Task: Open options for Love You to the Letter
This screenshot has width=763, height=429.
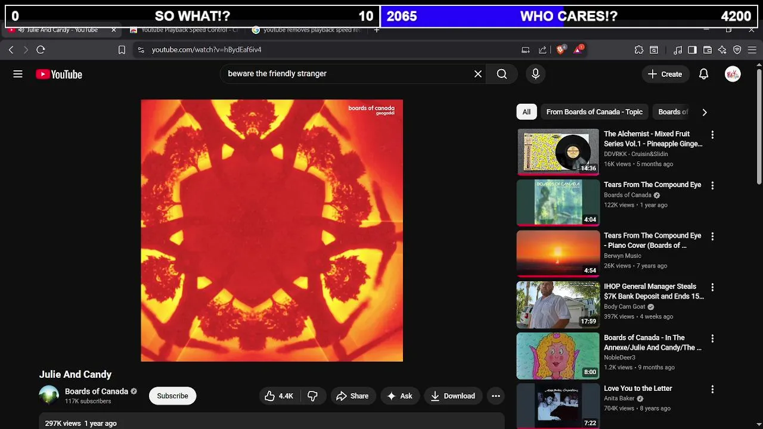Action: tap(712, 389)
